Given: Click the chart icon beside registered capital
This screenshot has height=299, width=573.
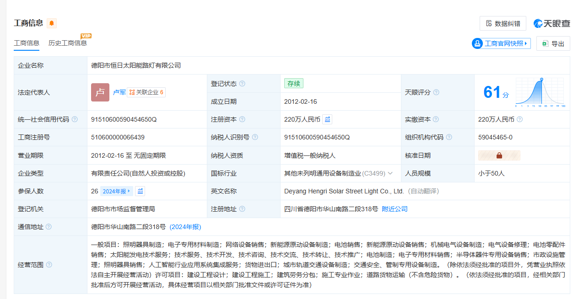Looking at the screenshot, I should pos(327,119).
